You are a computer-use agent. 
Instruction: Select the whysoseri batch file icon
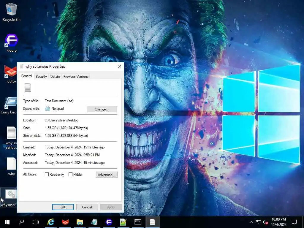(9, 197)
